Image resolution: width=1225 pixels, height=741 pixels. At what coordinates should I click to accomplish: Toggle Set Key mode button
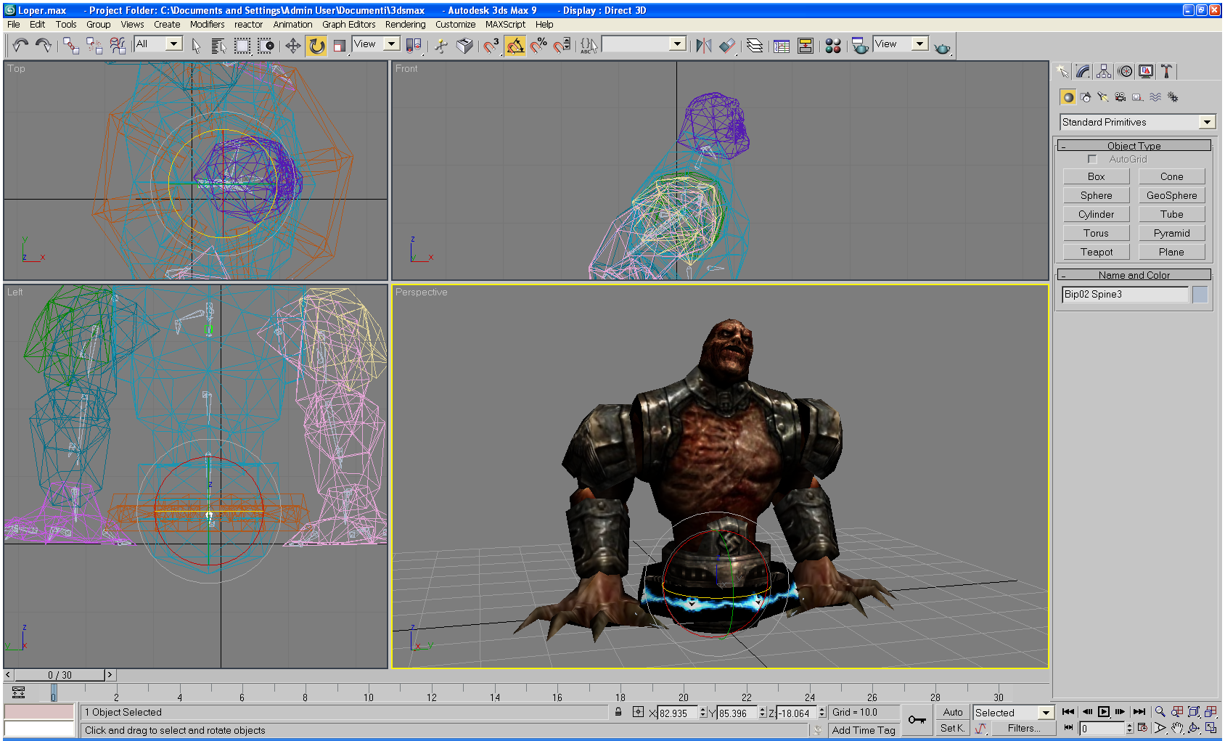953,728
